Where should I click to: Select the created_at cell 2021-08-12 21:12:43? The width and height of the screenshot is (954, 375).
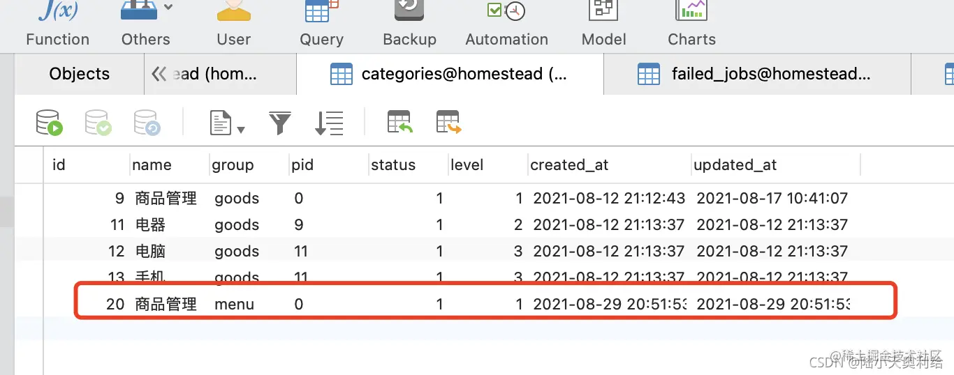point(609,199)
